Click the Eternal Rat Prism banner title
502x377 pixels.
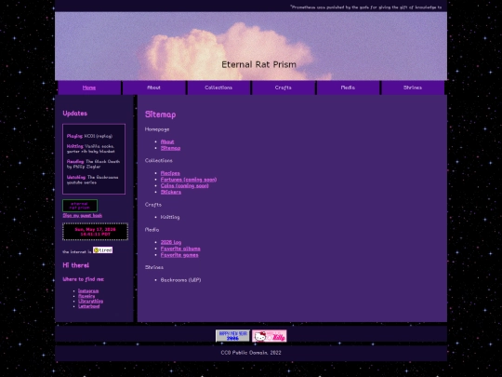coord(258,65)
